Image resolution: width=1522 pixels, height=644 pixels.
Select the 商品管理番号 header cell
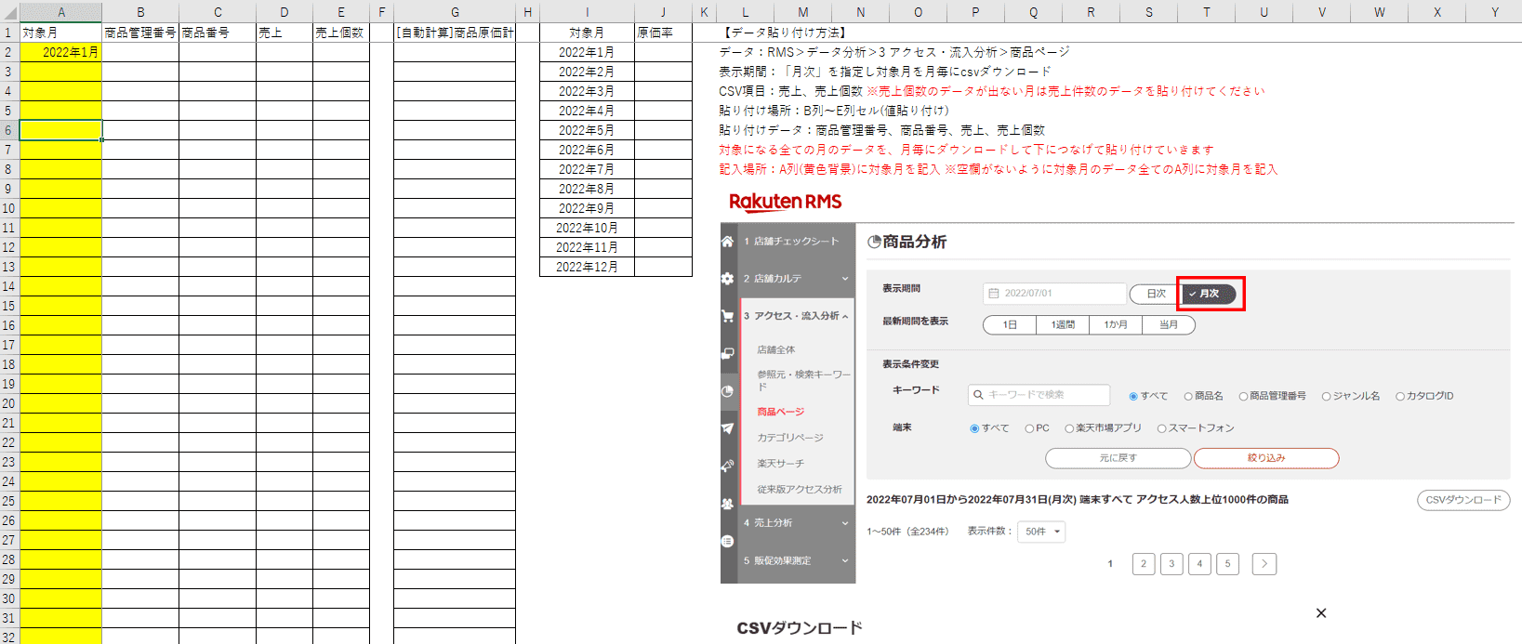click(140, 33)
